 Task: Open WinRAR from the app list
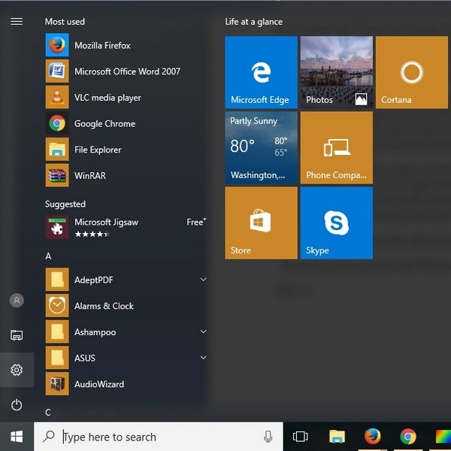[x=126, y=175]
